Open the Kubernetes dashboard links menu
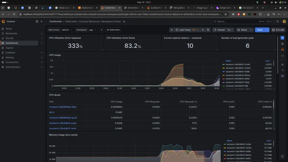This screenshot has width=288, height=162. (x=113, y=30)
